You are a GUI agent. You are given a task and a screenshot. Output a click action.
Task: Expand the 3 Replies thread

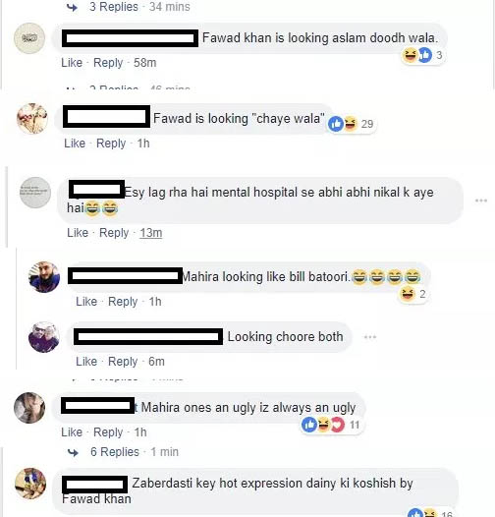click(x=114, y=7)
